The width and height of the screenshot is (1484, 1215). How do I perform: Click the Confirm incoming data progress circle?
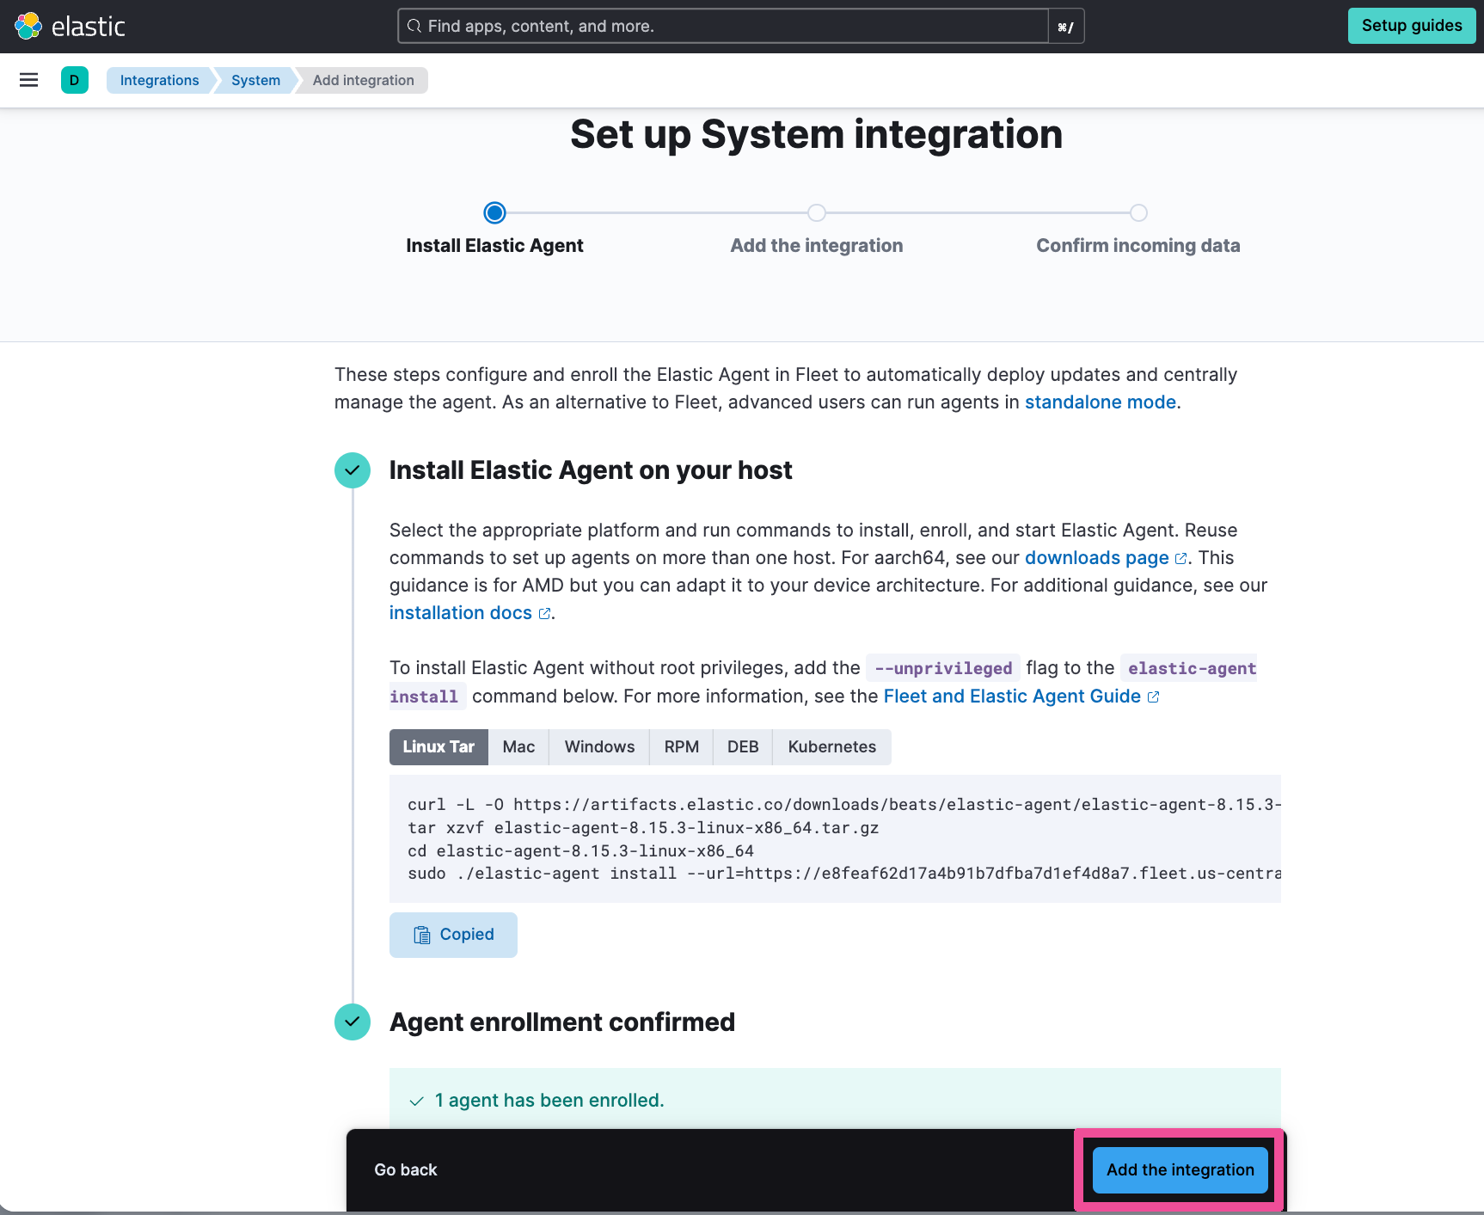click(x=1138, y=212)
